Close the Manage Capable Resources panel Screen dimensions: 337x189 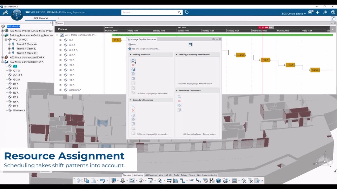(x=220, y=39)
